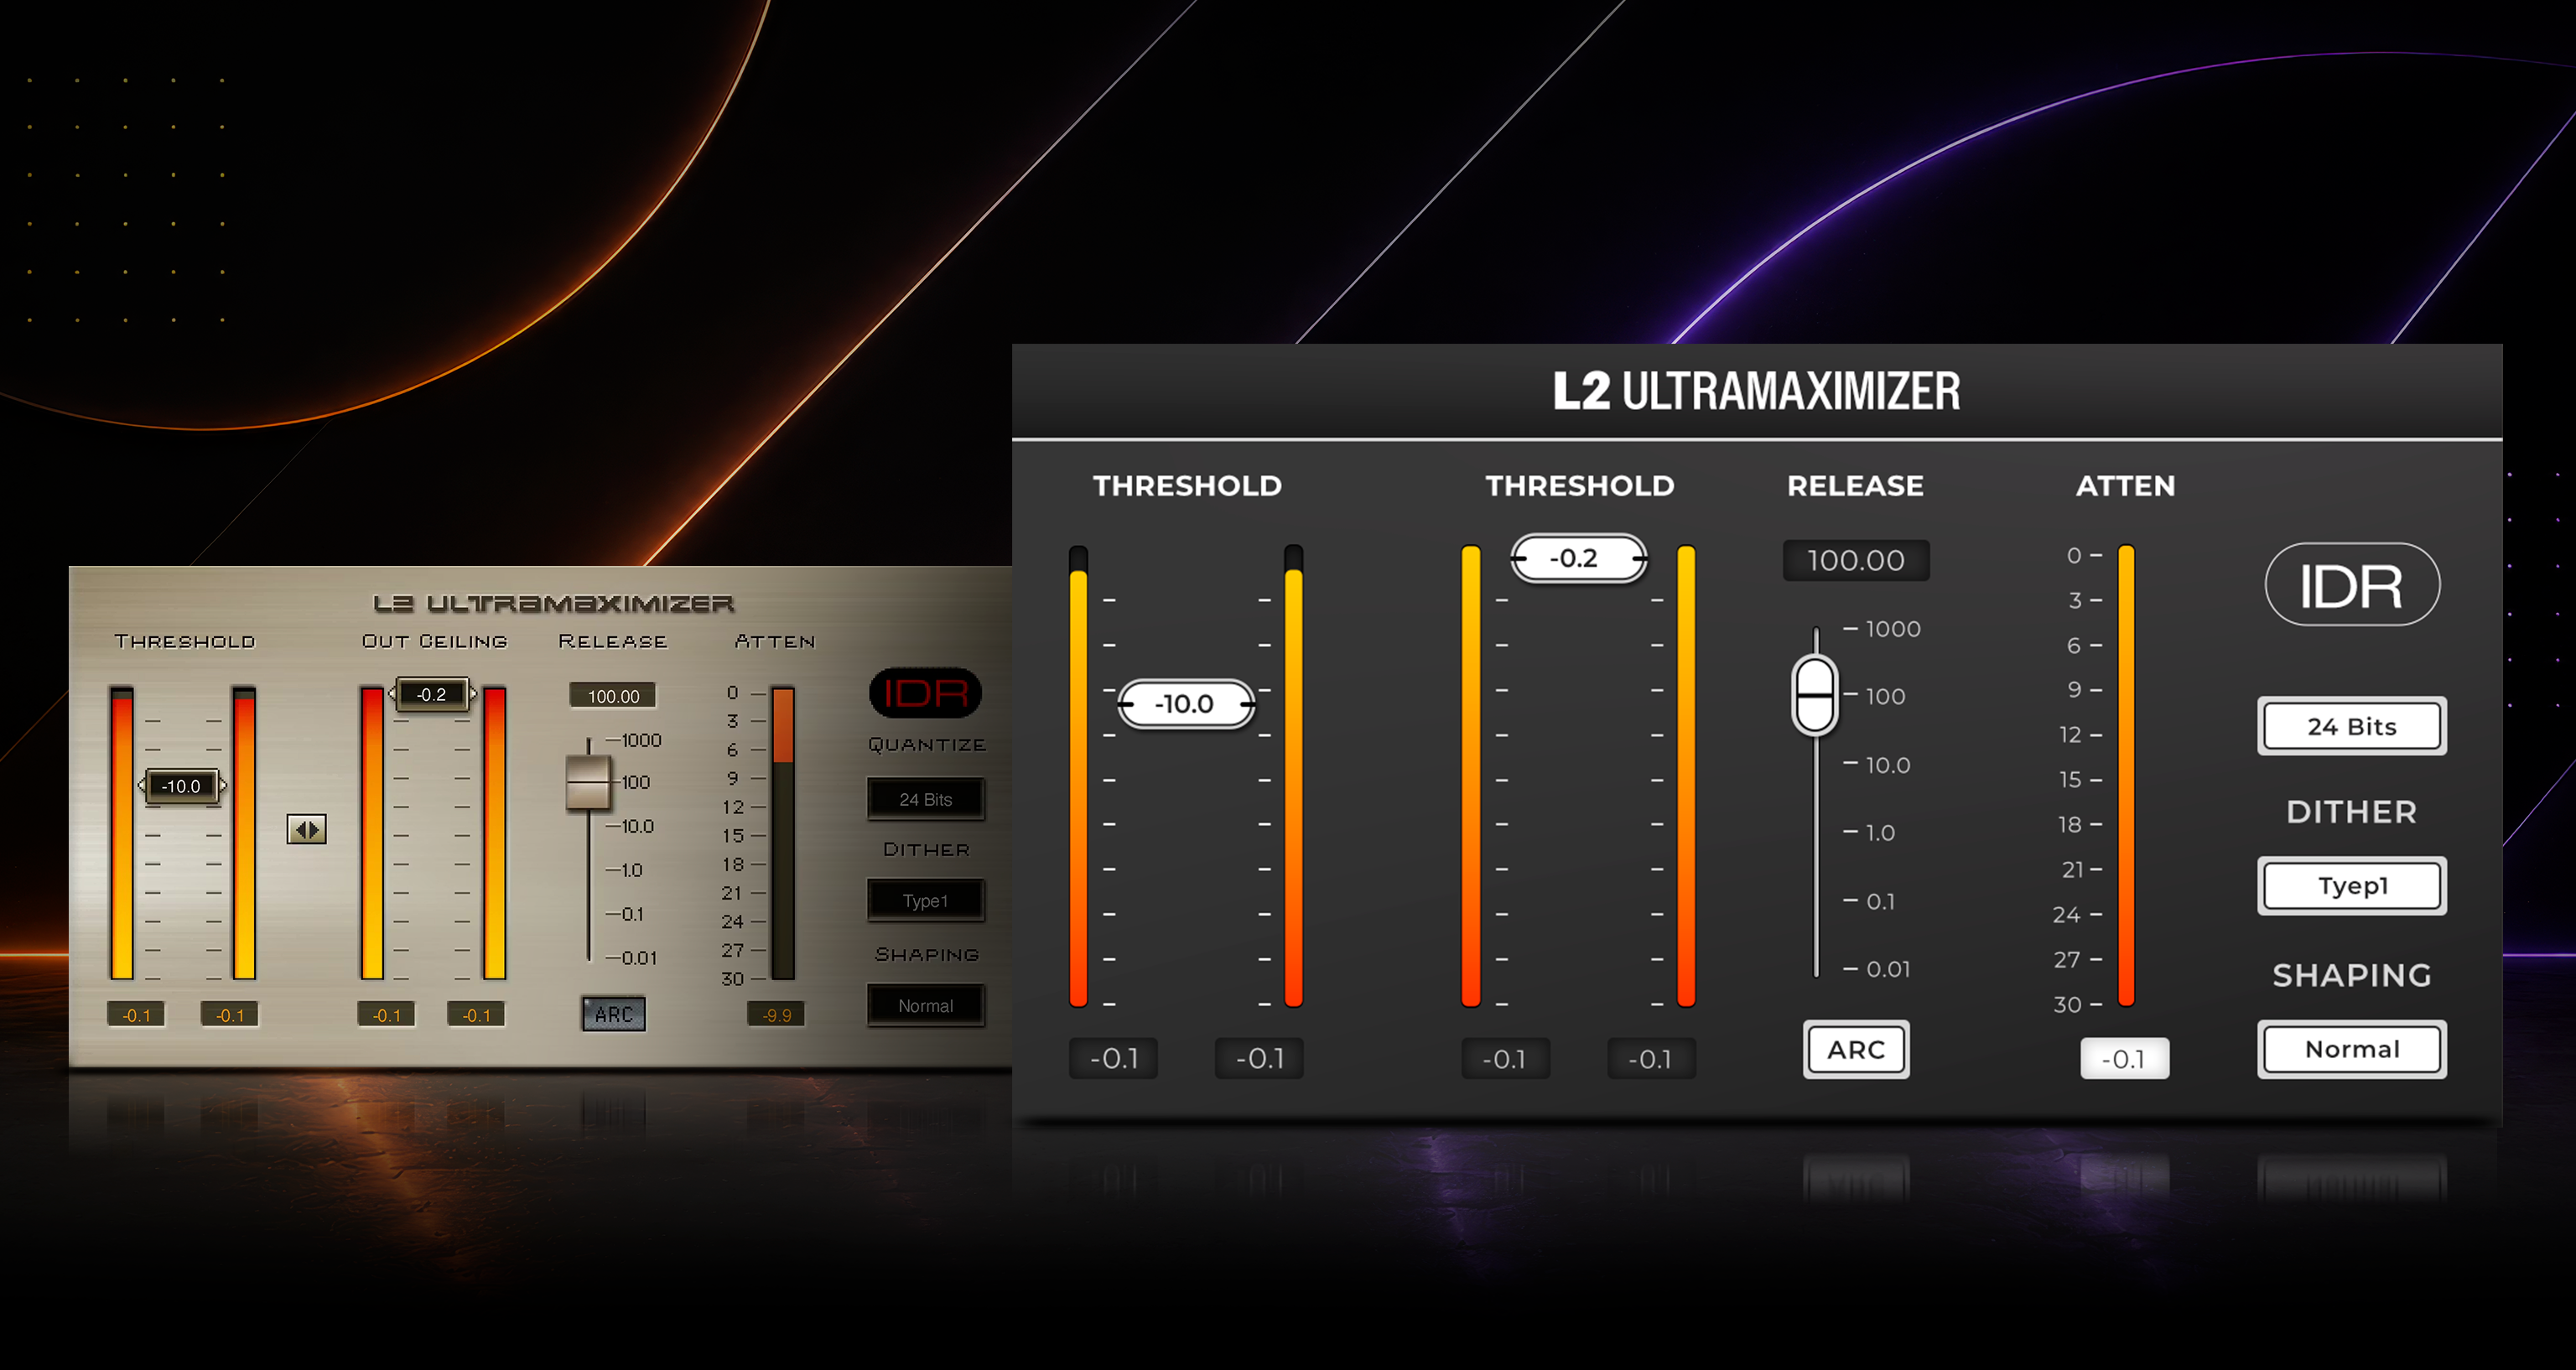Toggle the ARC button in new L2 plugin
This screenshot has height=1370, width=2576.
(1856, 1049)
